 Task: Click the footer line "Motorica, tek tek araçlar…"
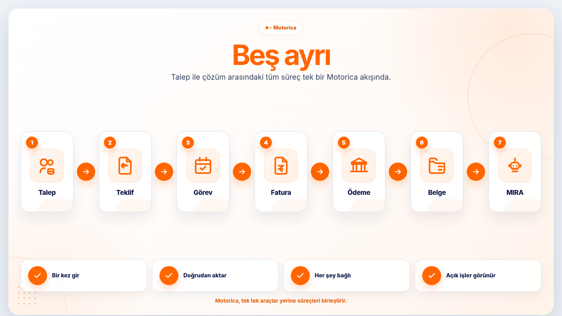[x=281, y=301]
